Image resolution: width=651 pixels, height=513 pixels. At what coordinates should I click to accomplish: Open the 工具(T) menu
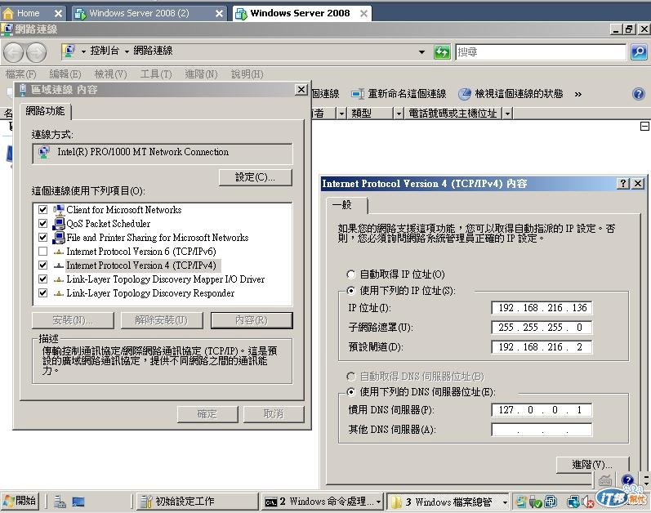[156, 74]
